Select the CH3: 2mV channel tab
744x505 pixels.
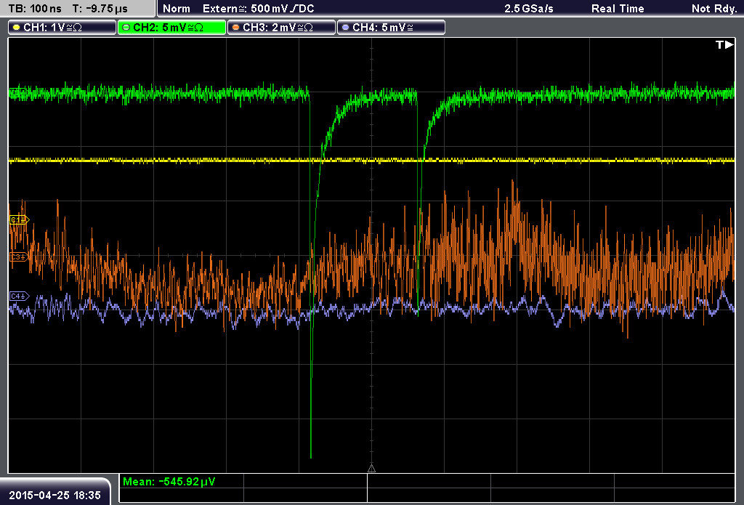click(x=281, y=28)
